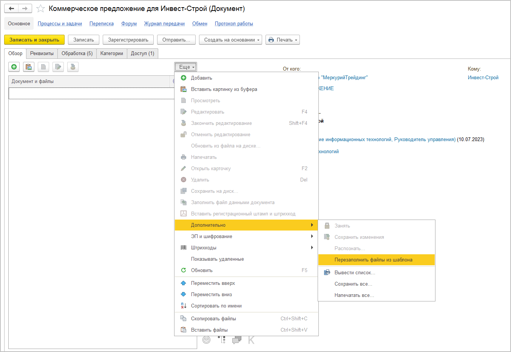Mark document as favorite with the star icon
Screen dimensions: 511x352
tap(41, 9)
